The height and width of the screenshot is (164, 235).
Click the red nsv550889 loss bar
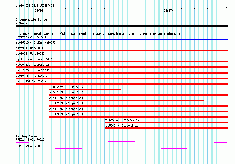[138, 95]
